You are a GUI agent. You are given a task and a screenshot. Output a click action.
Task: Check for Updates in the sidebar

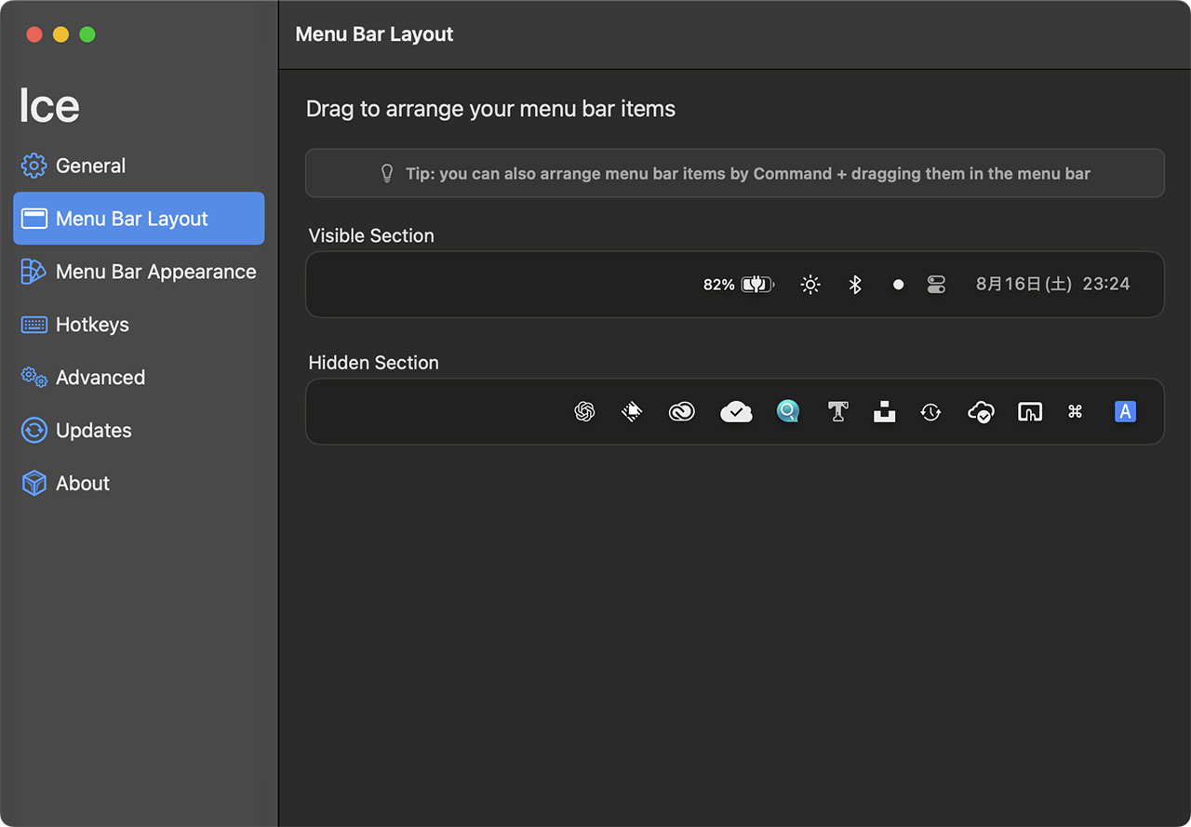tap(94, 430)
